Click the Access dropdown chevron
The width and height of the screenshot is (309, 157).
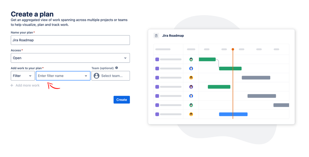(125, 58)
